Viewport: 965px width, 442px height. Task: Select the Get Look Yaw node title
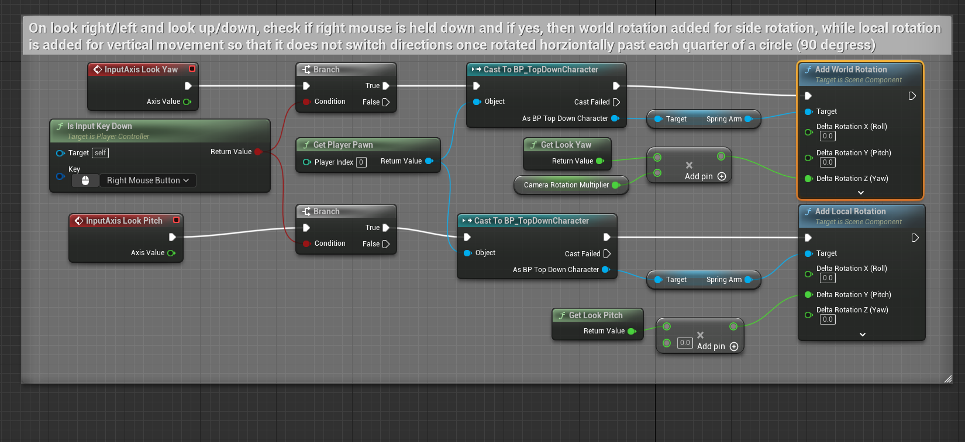pyautogui.click(x=566, y=145)
